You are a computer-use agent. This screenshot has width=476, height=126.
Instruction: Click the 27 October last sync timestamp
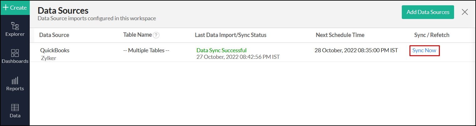click(x=238, y=57)
